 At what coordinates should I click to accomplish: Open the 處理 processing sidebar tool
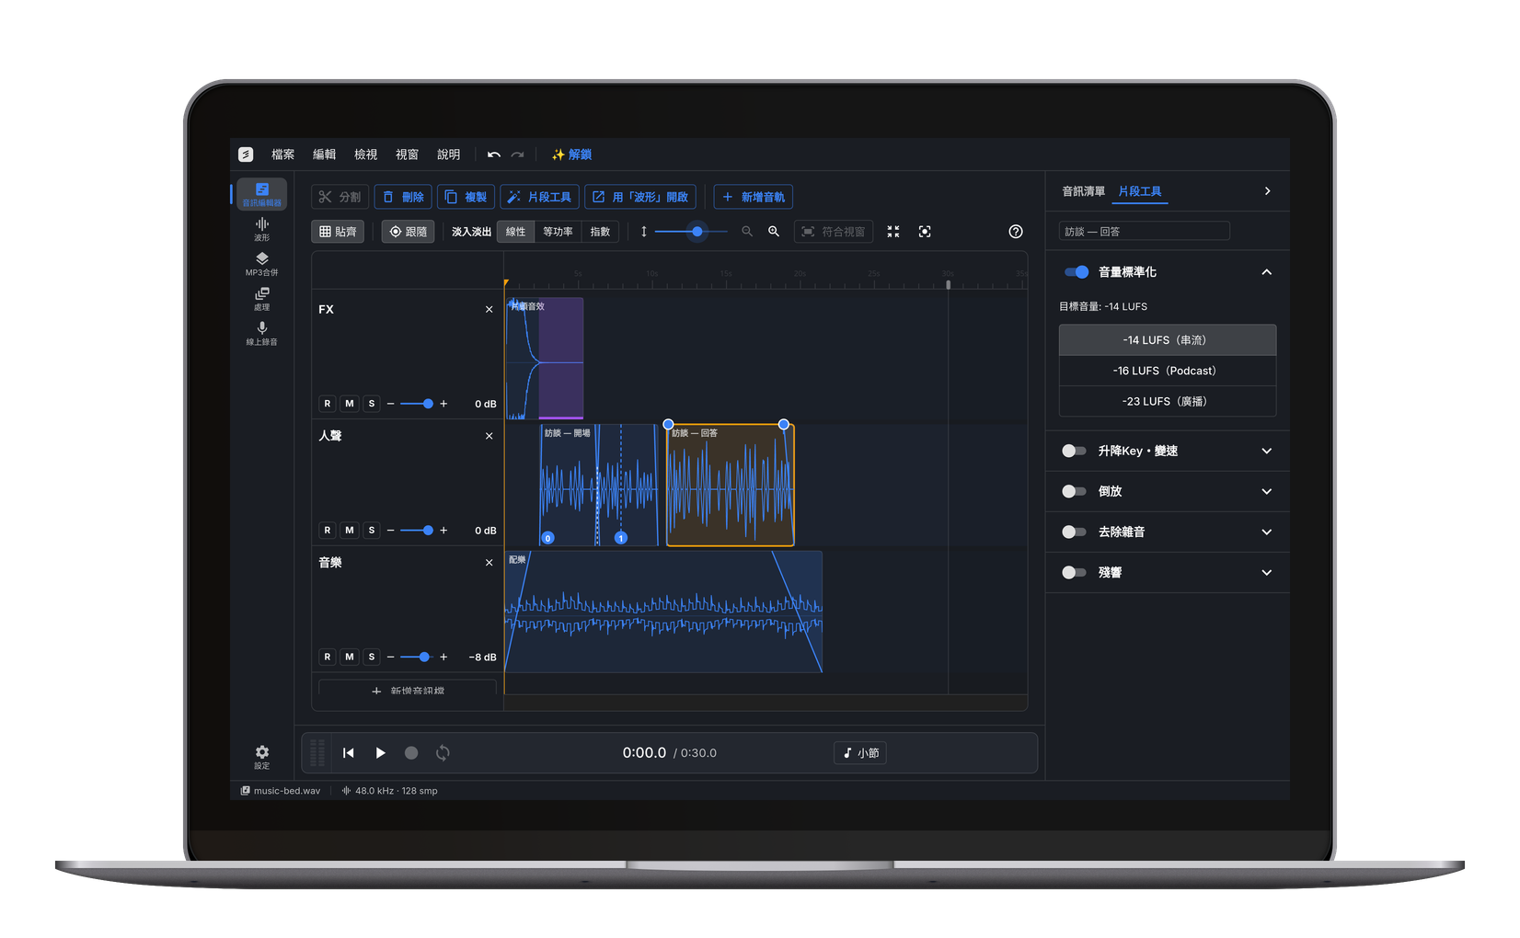tap(261, 299)
